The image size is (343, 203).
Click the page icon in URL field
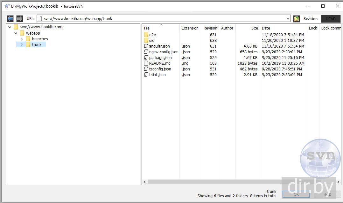pos(39,18)
